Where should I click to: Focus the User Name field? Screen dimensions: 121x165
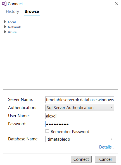coord(80,116)
